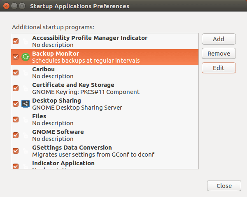Click the green Backup Monitor sync icon
This screenshot has height=197, width=247.
pyautogui.click(x=26, y=57)
